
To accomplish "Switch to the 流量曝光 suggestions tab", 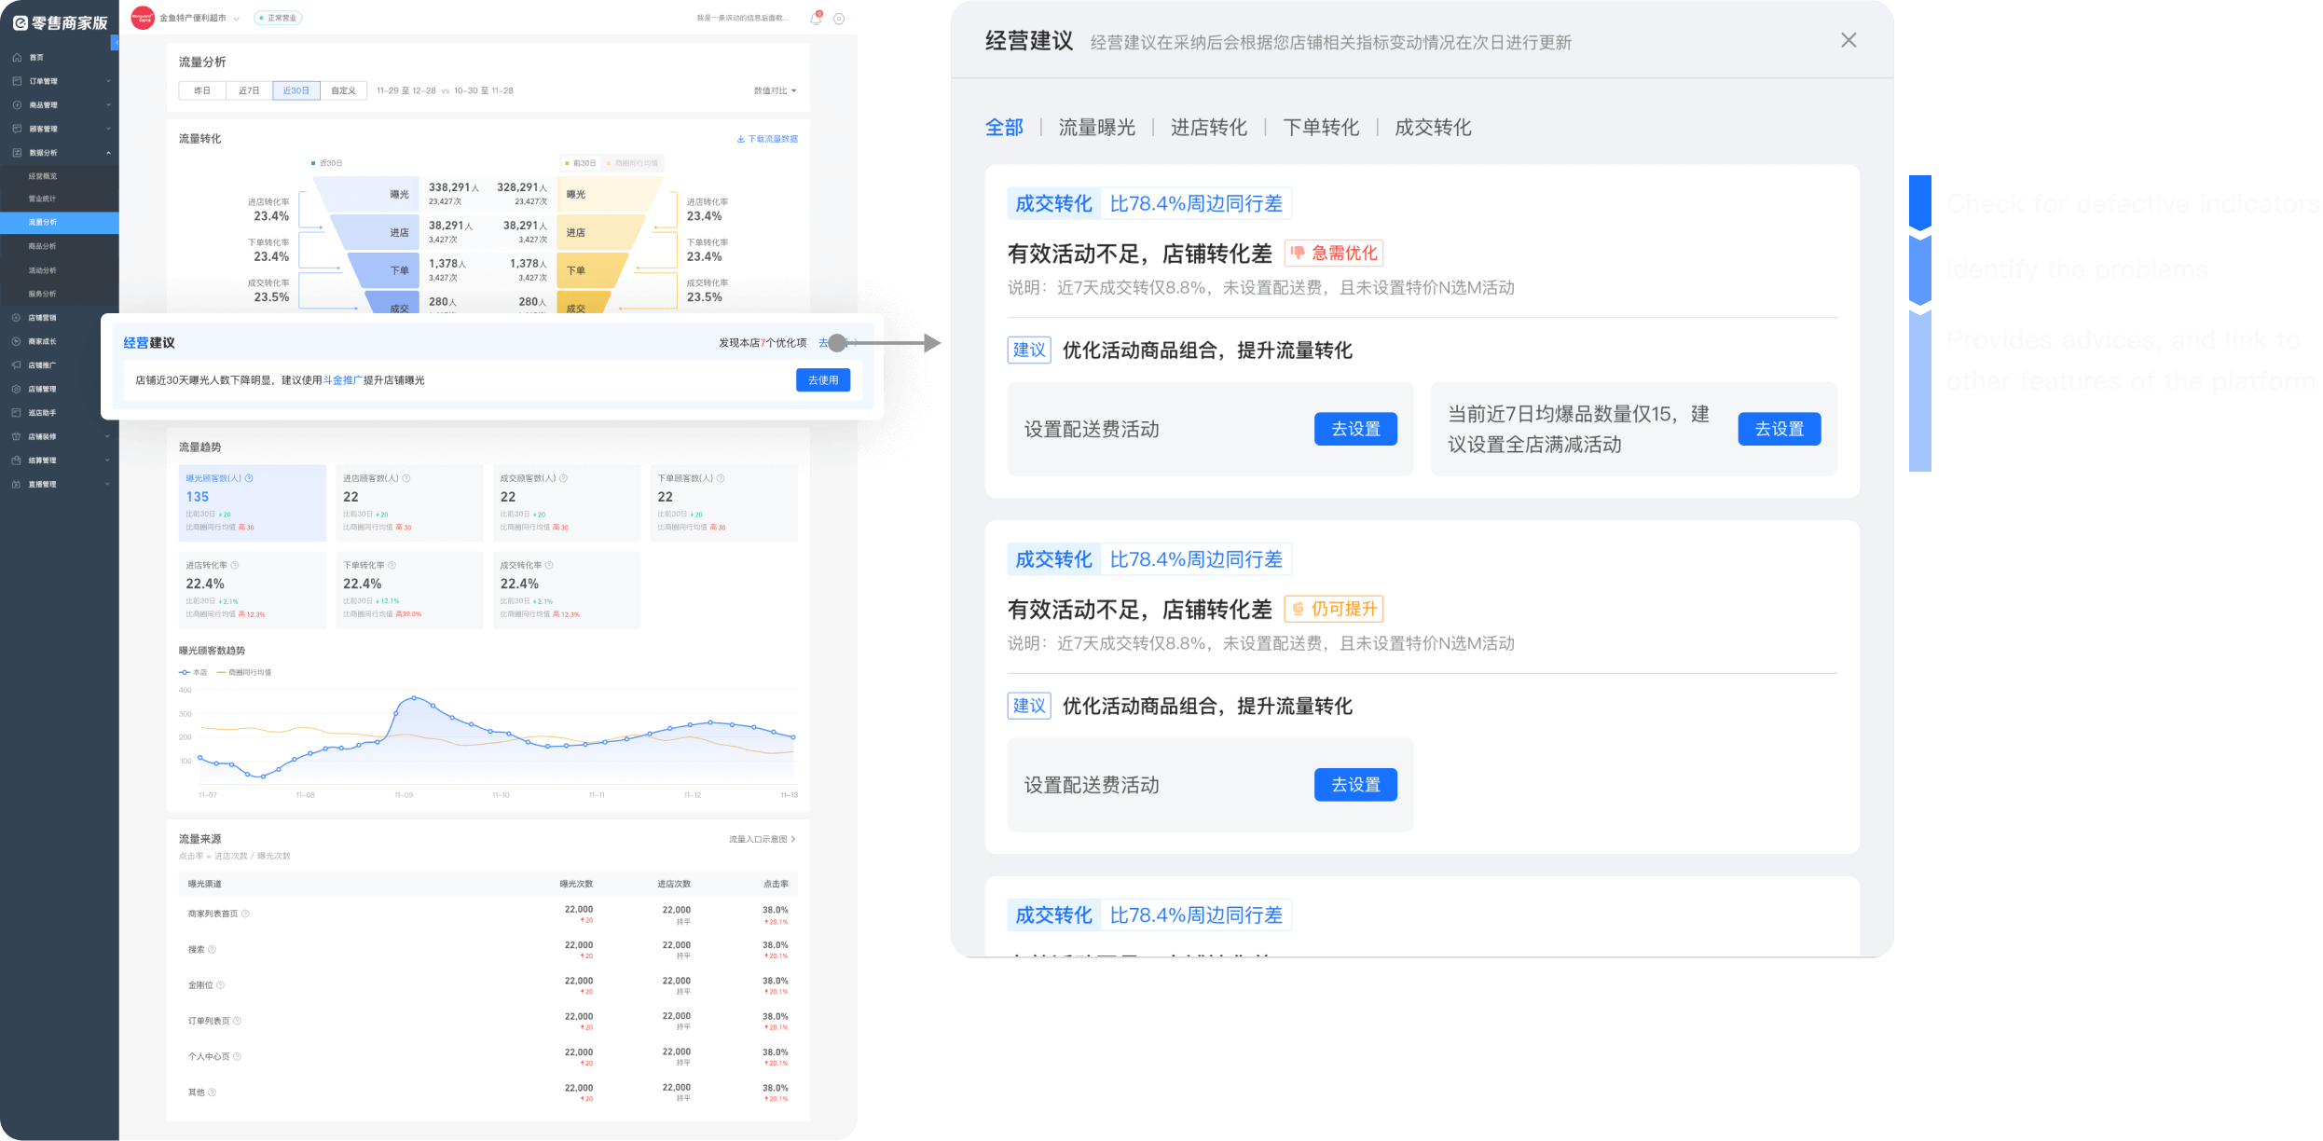I will point(1096,127).
